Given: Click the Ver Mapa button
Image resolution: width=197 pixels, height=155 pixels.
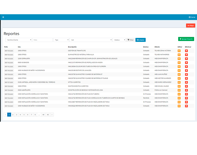Looking at the screenshot, I should [x=190, y=26].
